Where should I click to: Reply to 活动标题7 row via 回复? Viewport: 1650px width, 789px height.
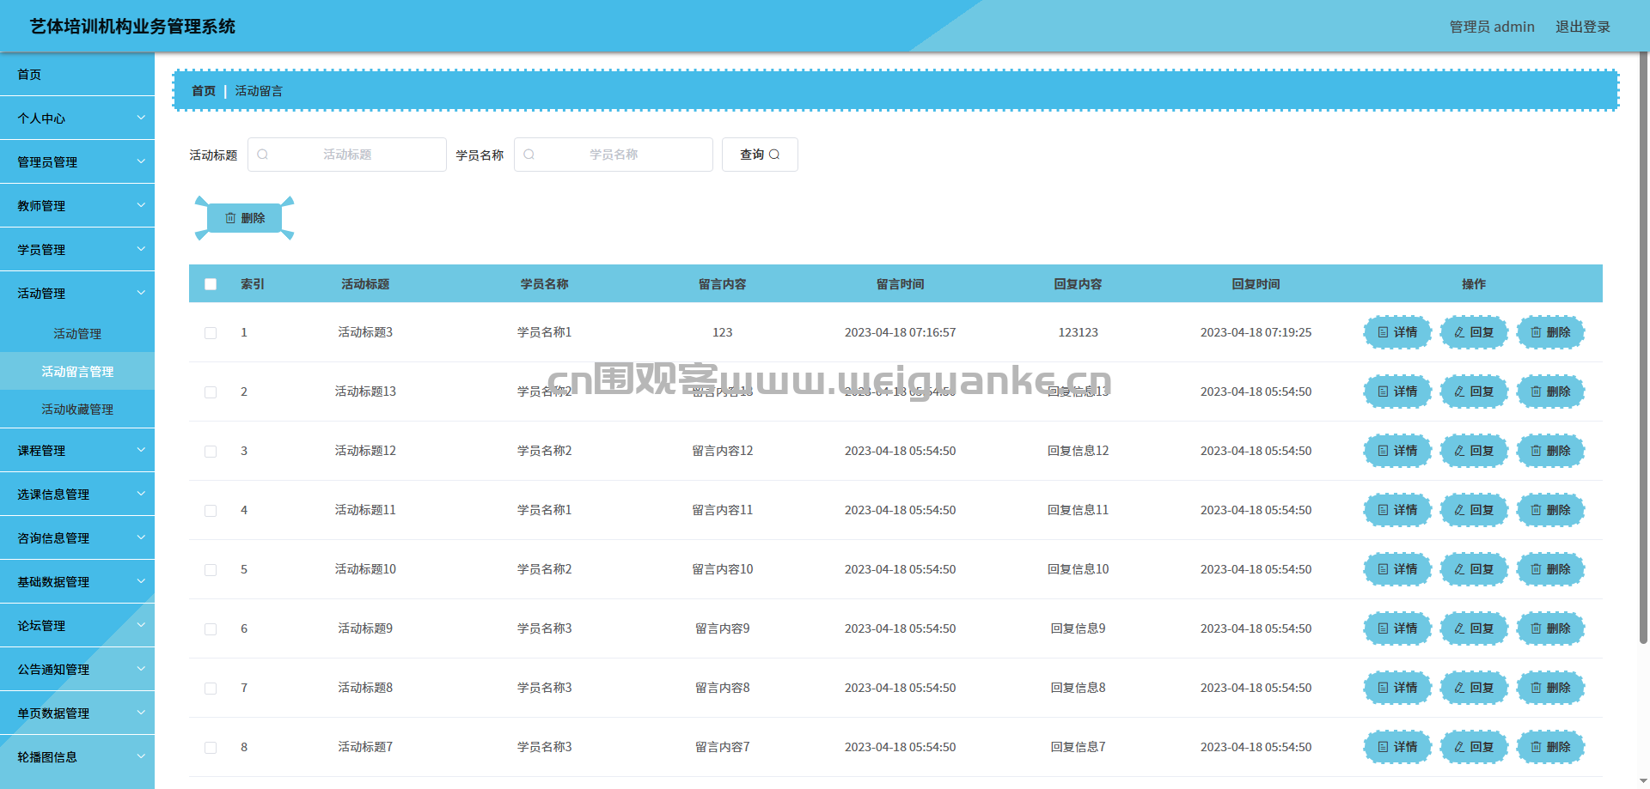[1474, 747]
